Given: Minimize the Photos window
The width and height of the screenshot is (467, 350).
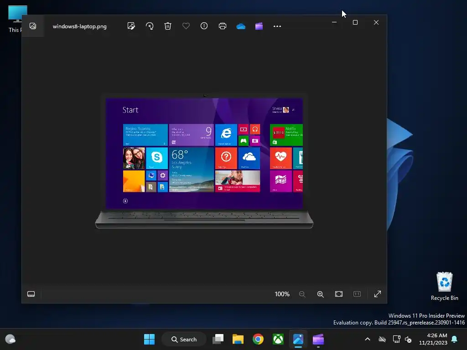Looking at the screenshot, I should click(334, 22).
